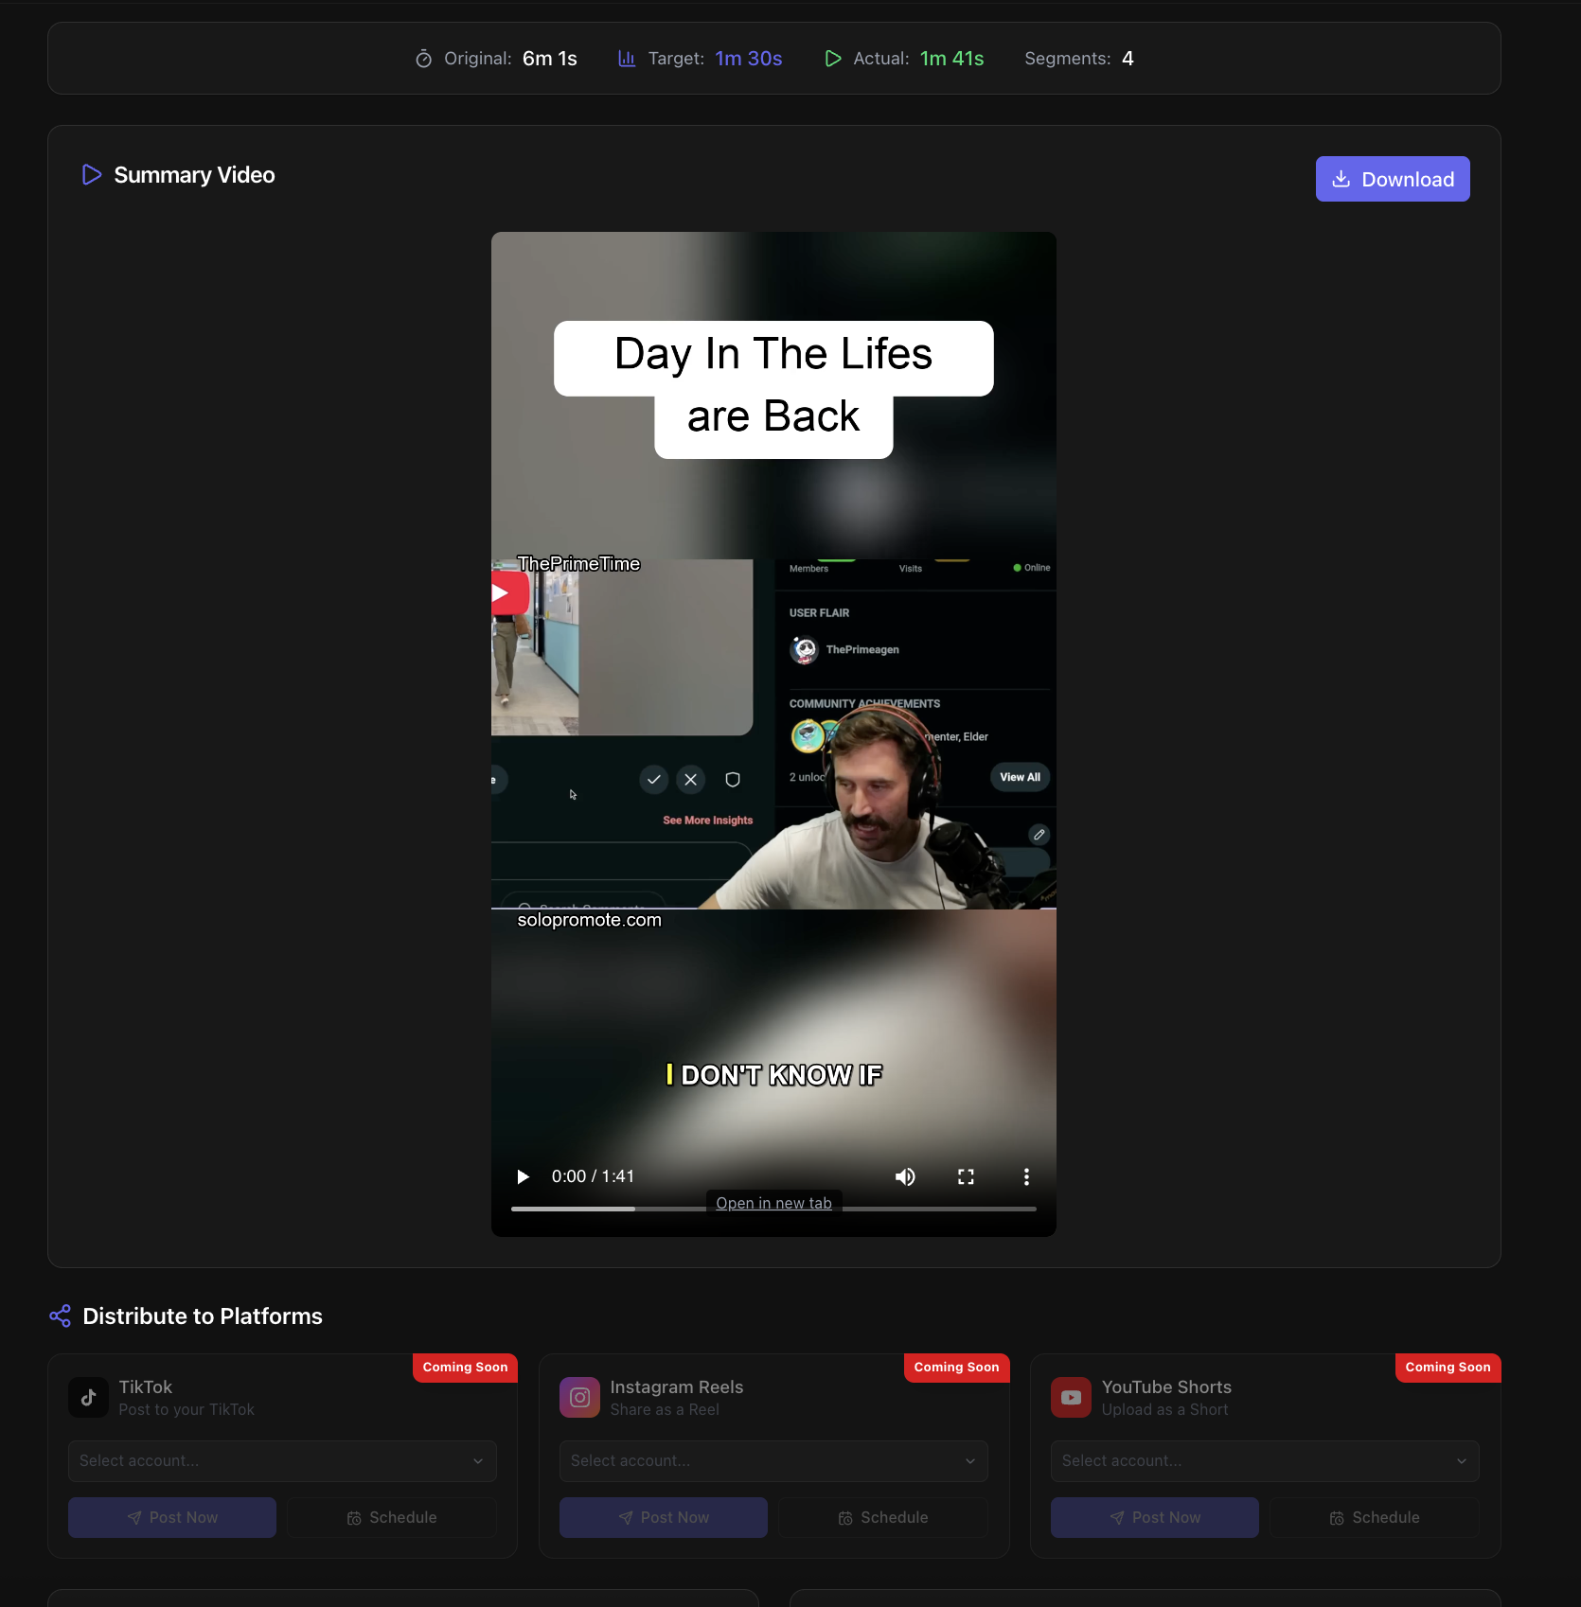Click Open in new tab

(x=773, y=1202)
